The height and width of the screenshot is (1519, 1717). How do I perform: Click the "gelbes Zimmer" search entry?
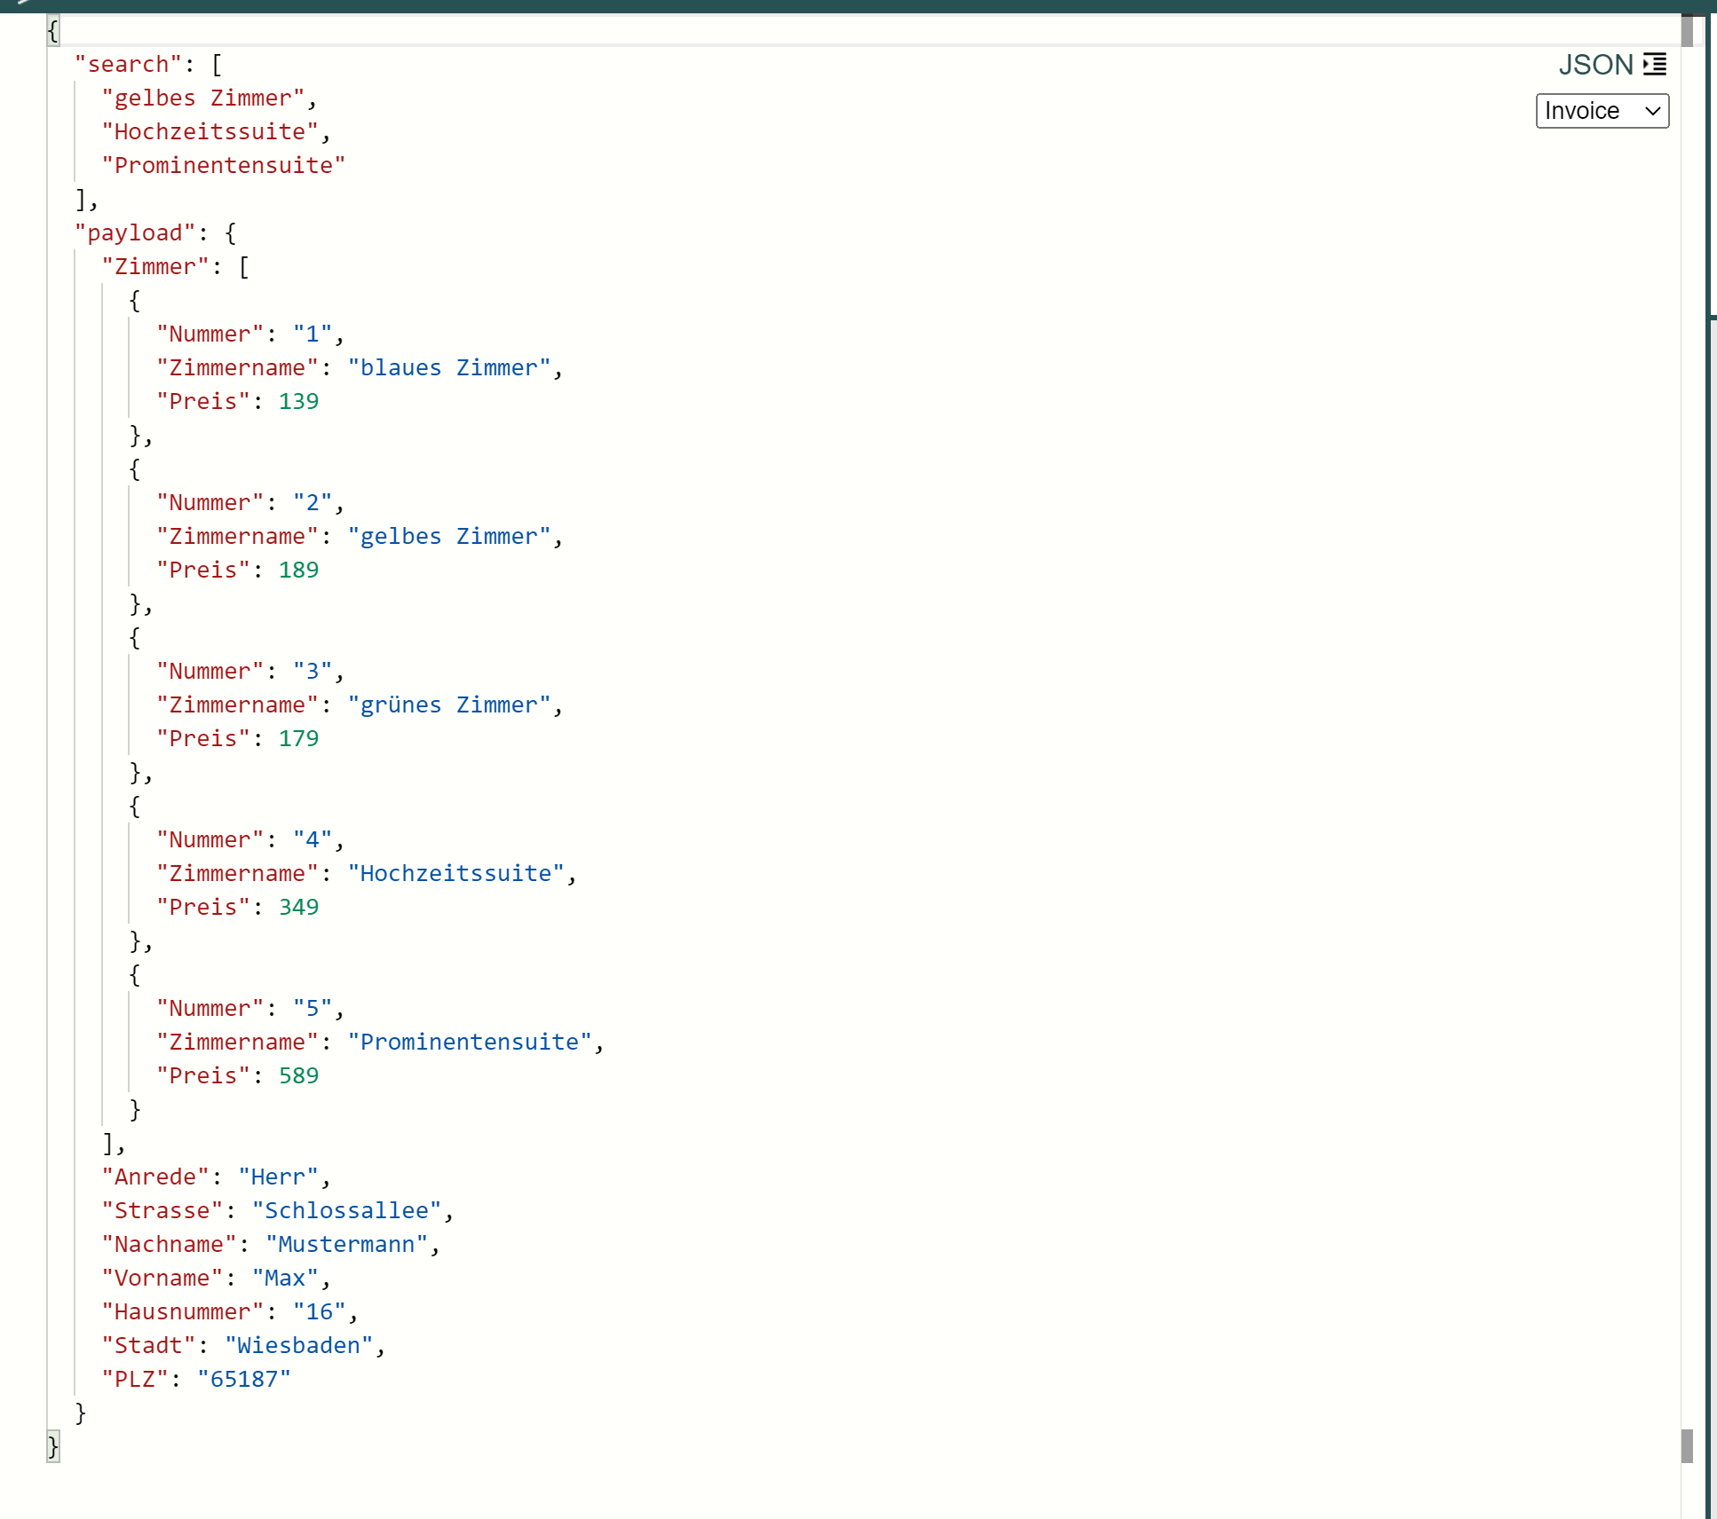click(203, 98)
